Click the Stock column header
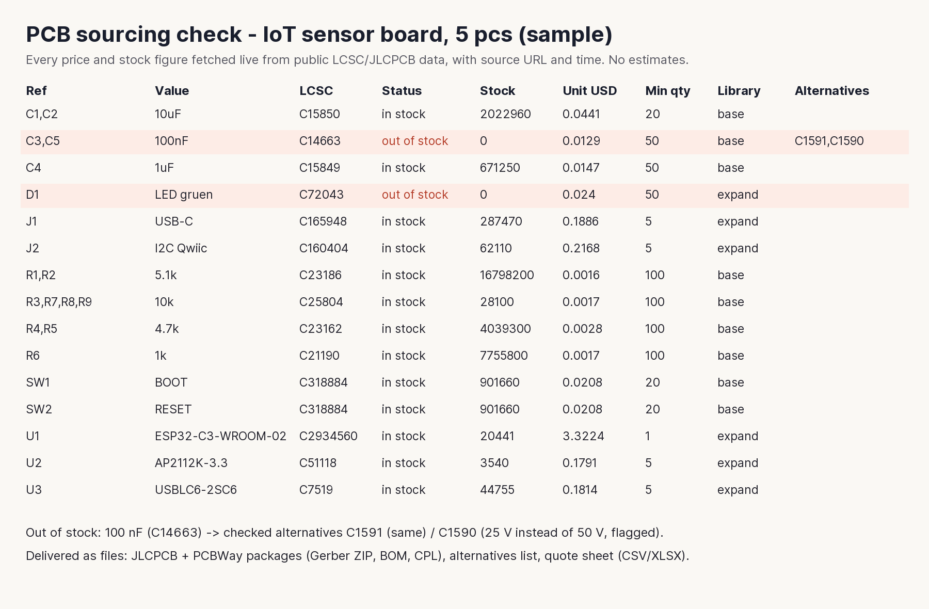 tap(498, 91)
